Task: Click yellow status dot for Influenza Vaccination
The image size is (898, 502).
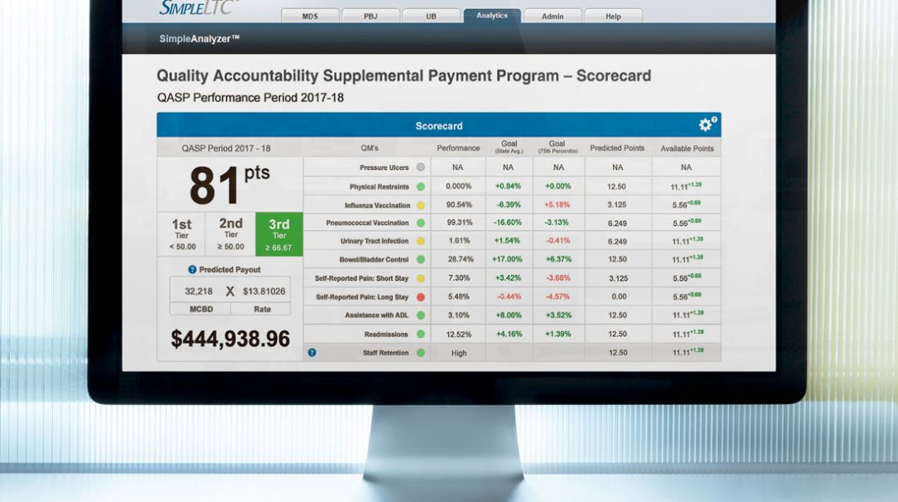Action: [421, 205]
